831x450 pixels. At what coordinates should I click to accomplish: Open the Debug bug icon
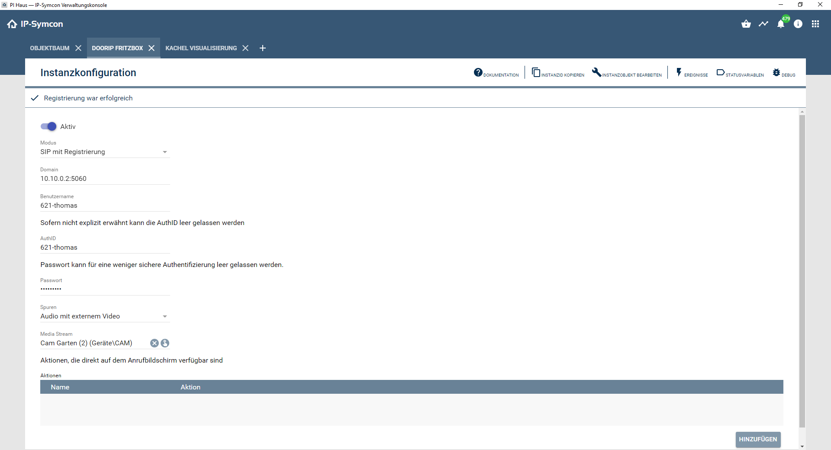[784, 73]
